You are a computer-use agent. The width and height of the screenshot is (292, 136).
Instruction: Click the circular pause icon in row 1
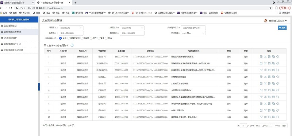tap(277, 57)
